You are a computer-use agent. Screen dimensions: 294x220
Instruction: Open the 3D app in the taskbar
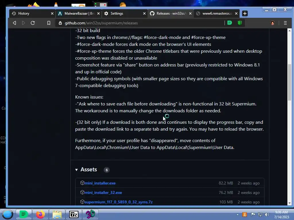pos(90,214)
